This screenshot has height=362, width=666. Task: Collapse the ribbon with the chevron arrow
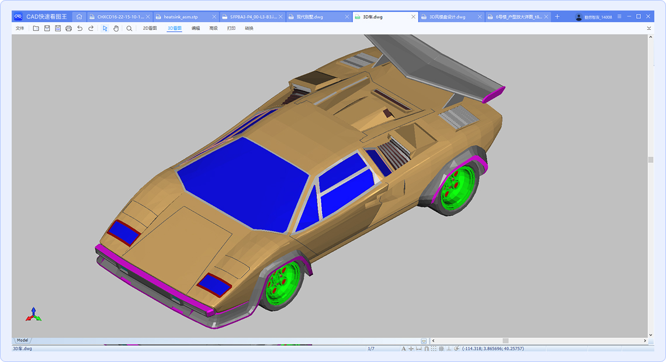click(648, 29)
